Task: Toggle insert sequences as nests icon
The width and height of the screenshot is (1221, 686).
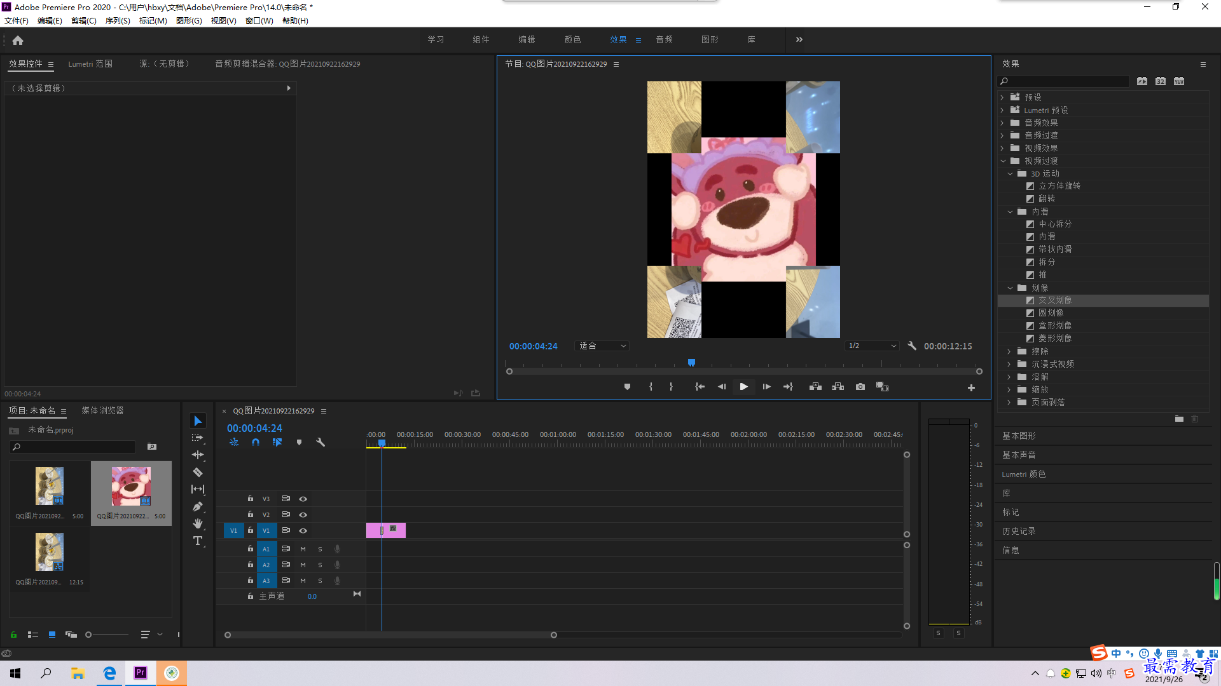Action: tap(234, 442)
